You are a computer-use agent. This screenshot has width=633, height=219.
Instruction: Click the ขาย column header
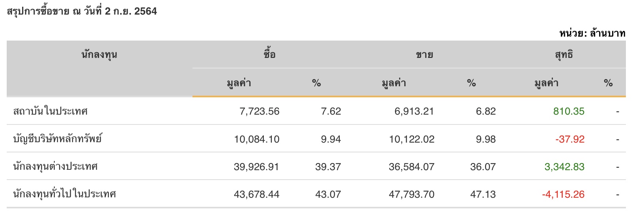click(424, 55)
